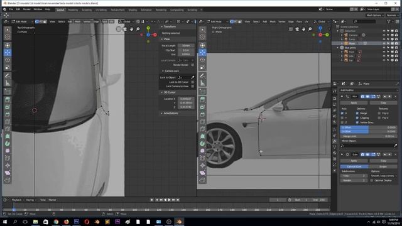Hide the Lamp object in outliner
Screen dimensions: 402x226
384,39
